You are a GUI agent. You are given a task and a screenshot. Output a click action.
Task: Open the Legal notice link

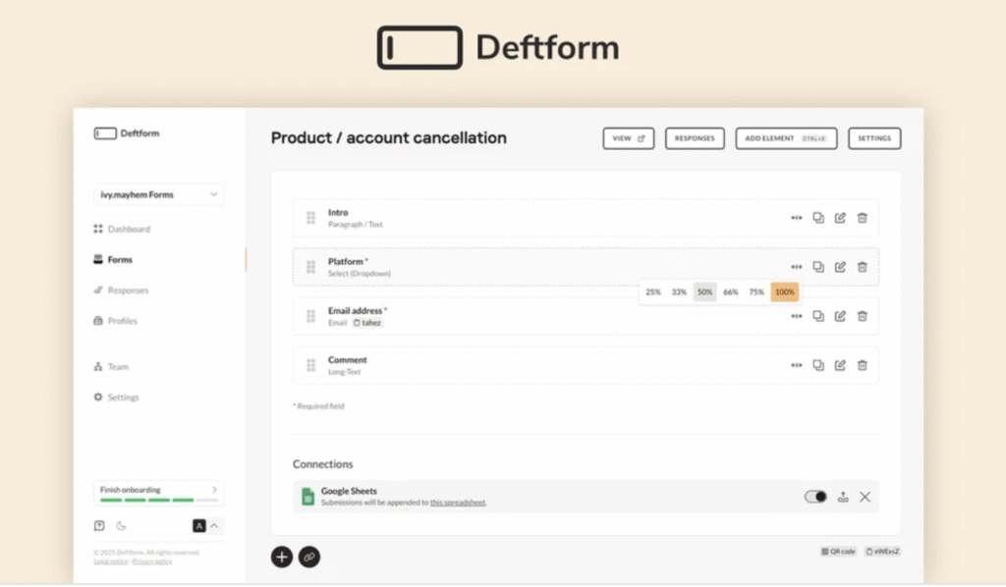coord(110,561)
